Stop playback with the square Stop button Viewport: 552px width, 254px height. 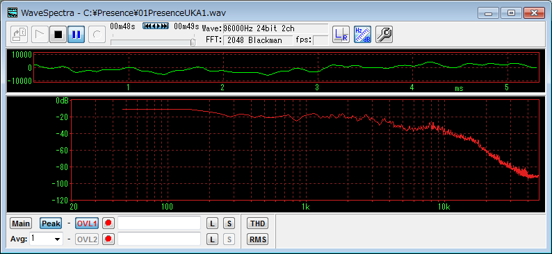58,35
